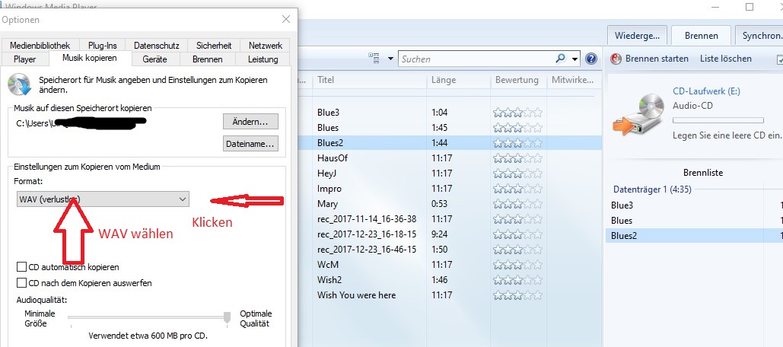Select the Brennen tab in Media Player

(x=701, y=36)
